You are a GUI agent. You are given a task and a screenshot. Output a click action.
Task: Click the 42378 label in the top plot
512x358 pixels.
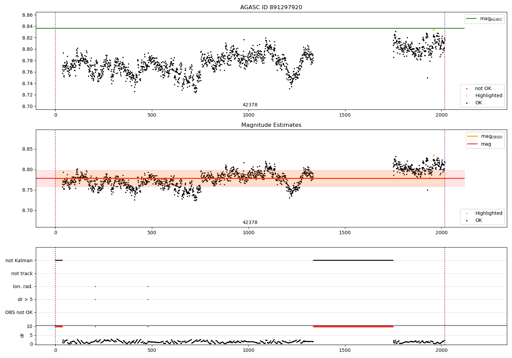point(250,105)
